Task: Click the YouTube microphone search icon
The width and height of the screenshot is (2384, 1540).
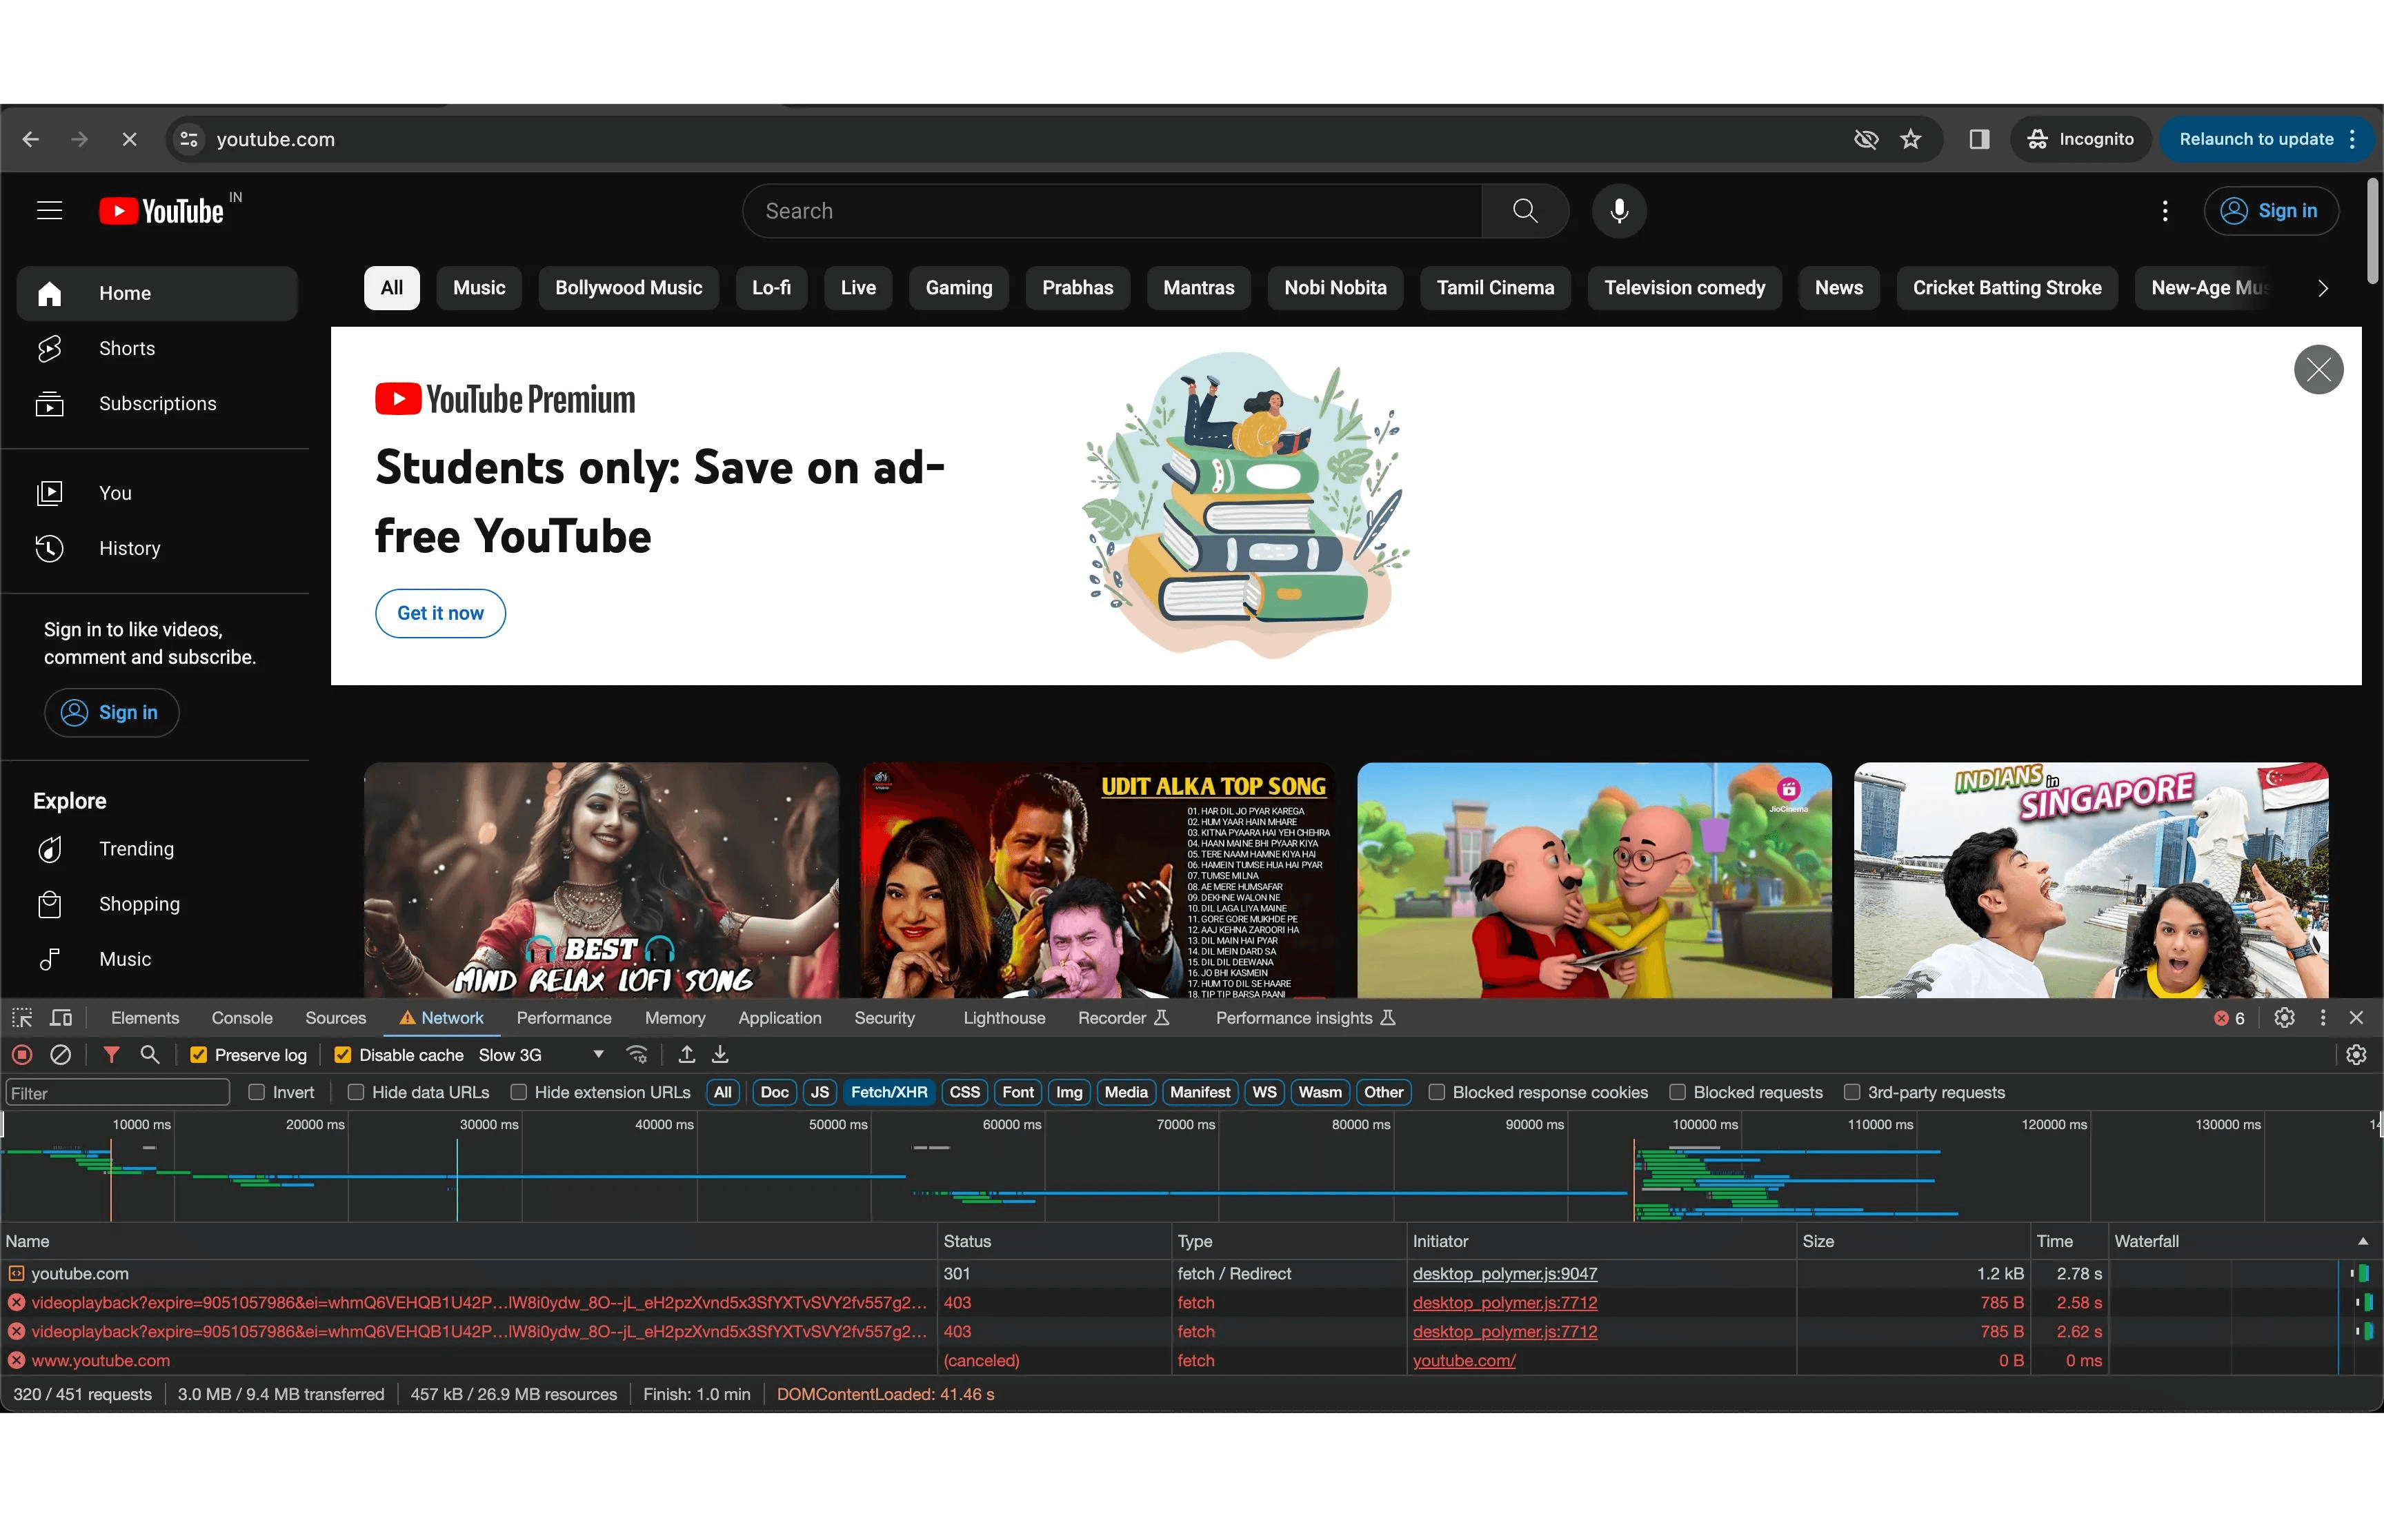Action: 1616,212
